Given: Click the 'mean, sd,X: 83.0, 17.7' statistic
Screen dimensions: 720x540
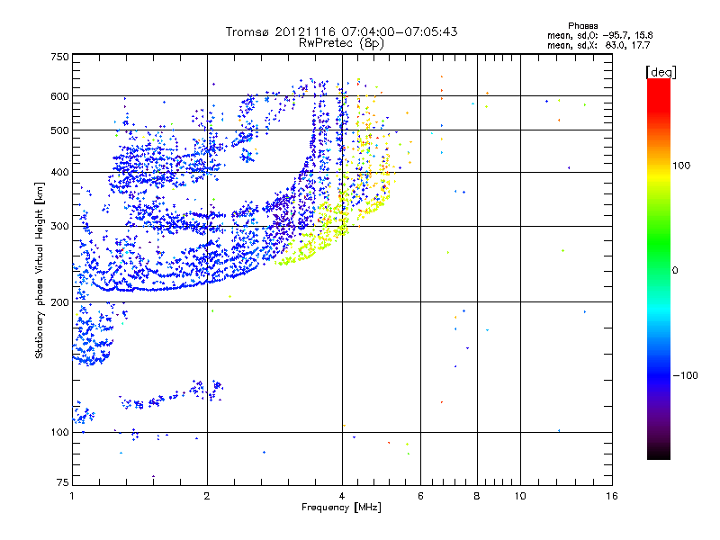Looking at the screenshot, I should tap(598, 45).
